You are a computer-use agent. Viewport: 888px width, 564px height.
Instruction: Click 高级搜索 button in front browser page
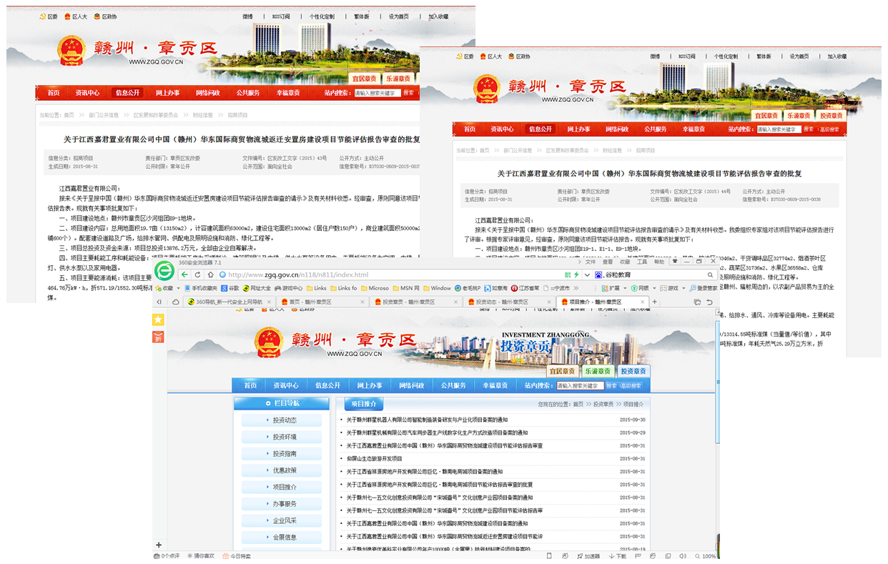point(630,386)
